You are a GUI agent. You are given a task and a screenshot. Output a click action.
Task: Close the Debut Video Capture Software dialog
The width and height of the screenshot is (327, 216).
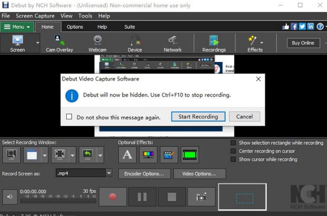click(x=258, y=79)
